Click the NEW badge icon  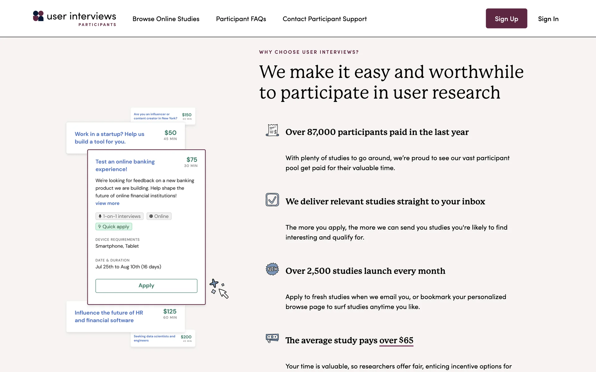(272, 269)
